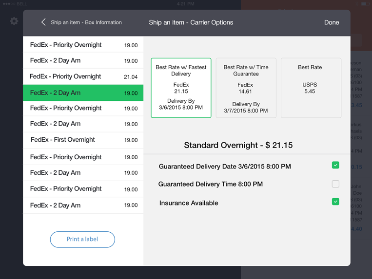
Task: Click the 21.04 price value
Action: coord(131,77)
